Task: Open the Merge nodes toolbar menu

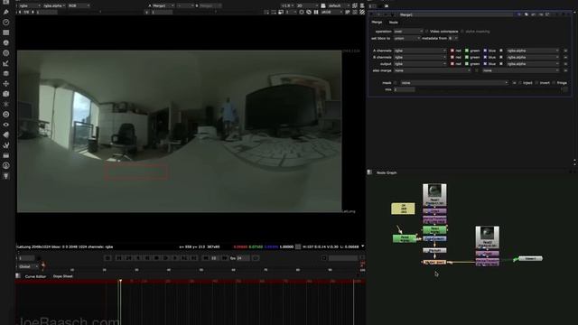Action: 6,74
